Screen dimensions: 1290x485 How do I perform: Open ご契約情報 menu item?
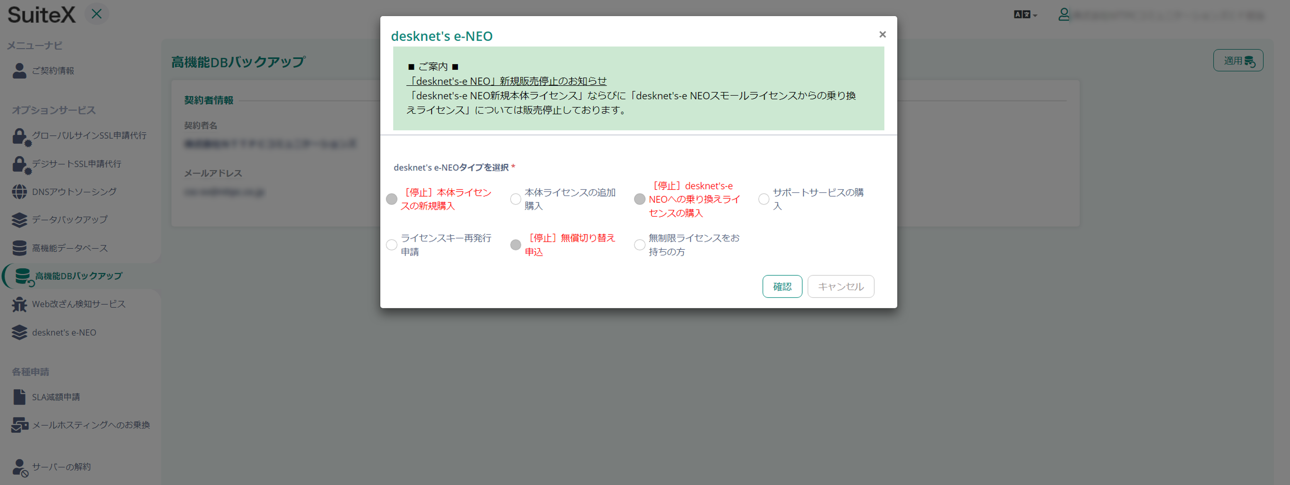[53, 71]
